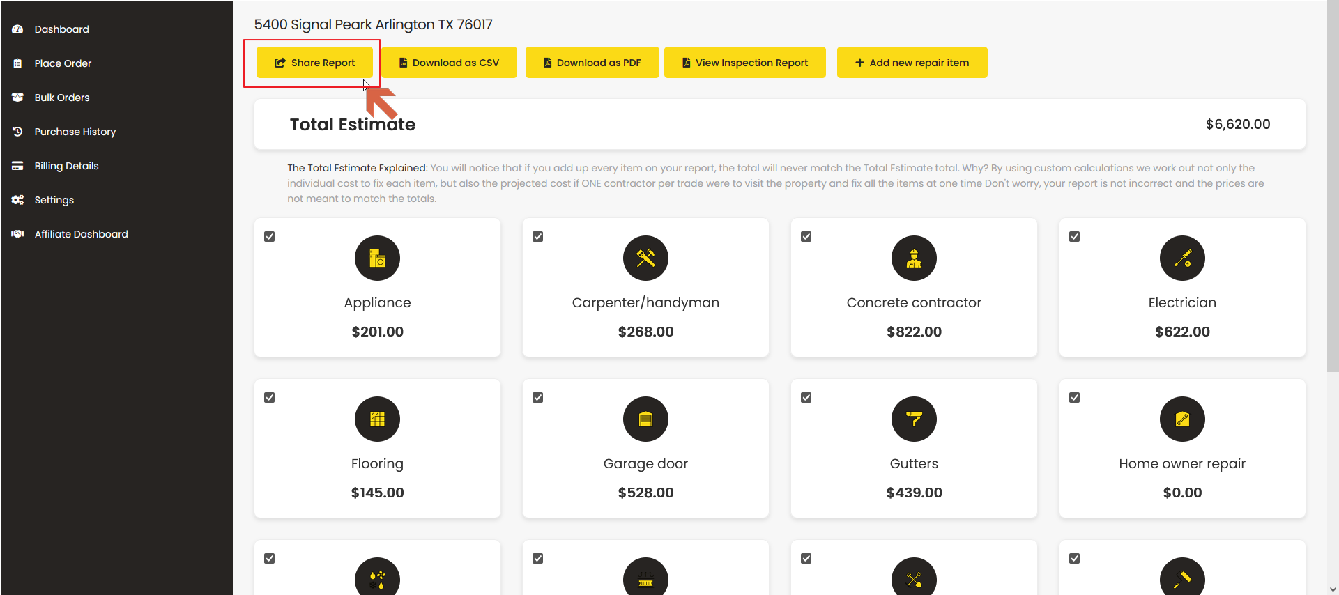Open View Inspection Report
Viewport: 1339px width, 595px height.
744,63
